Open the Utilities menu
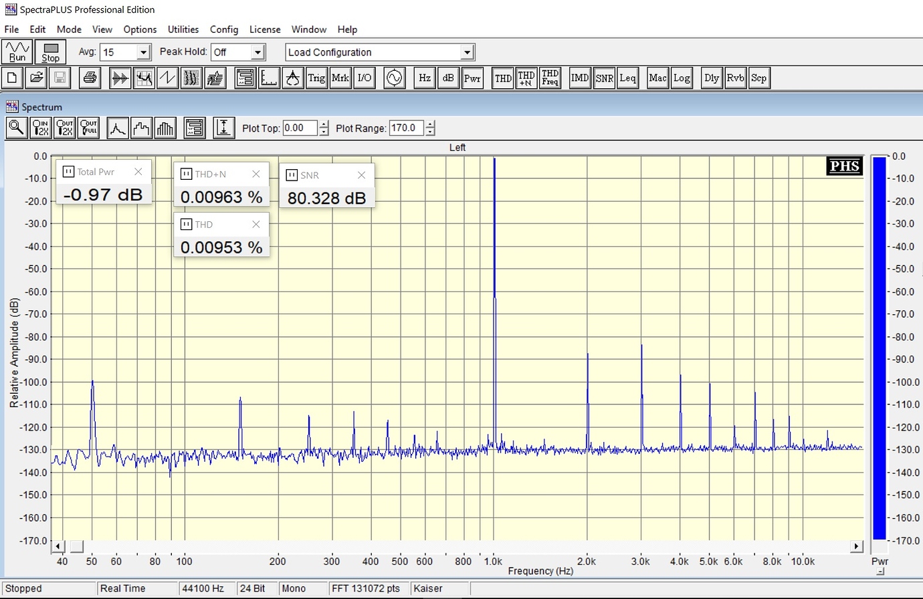This screenshot has height=599, width=923. [x=183, y=29]
